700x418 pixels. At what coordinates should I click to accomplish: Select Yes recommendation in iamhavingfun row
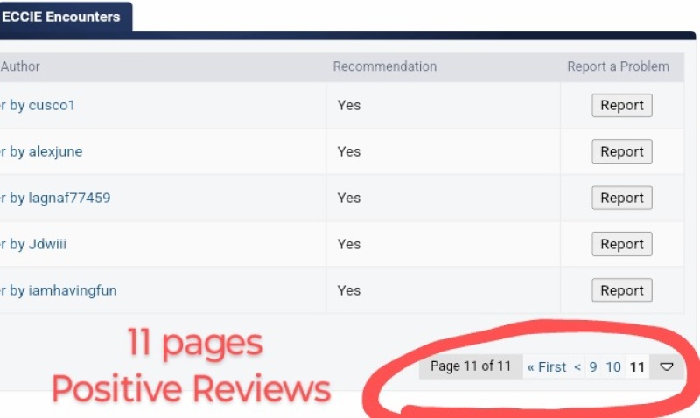click(x=348, y=290)
